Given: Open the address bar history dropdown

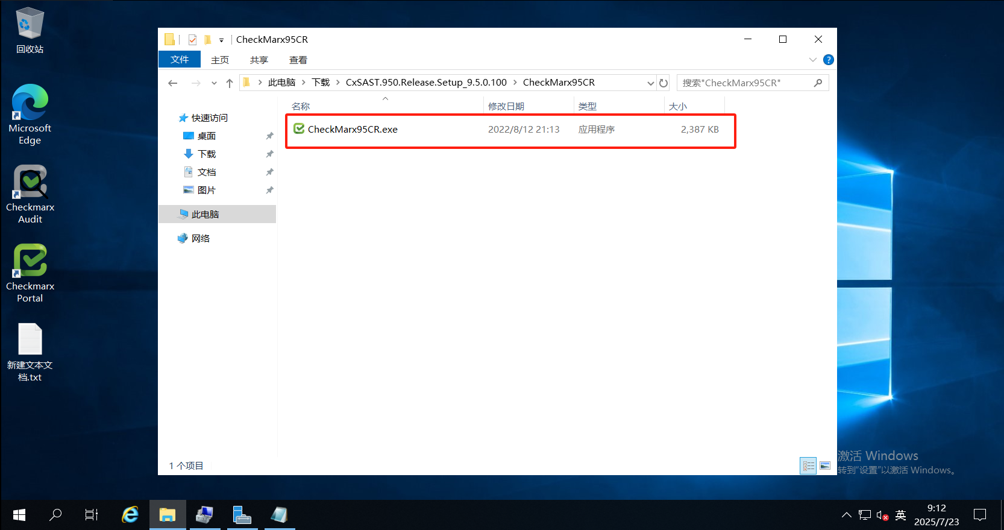Looking at the screenshot, I should [x=650, y=83].
